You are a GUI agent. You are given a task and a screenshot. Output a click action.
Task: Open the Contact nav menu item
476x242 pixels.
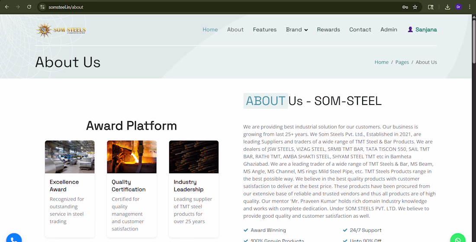point(360,29)
